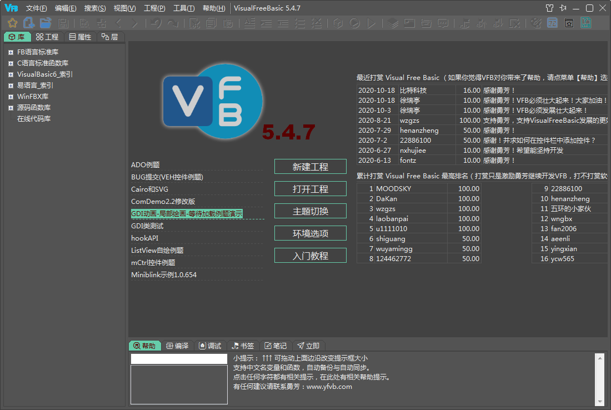
Task: Click the gold star icon in toolbar
Action: [12, 23]
